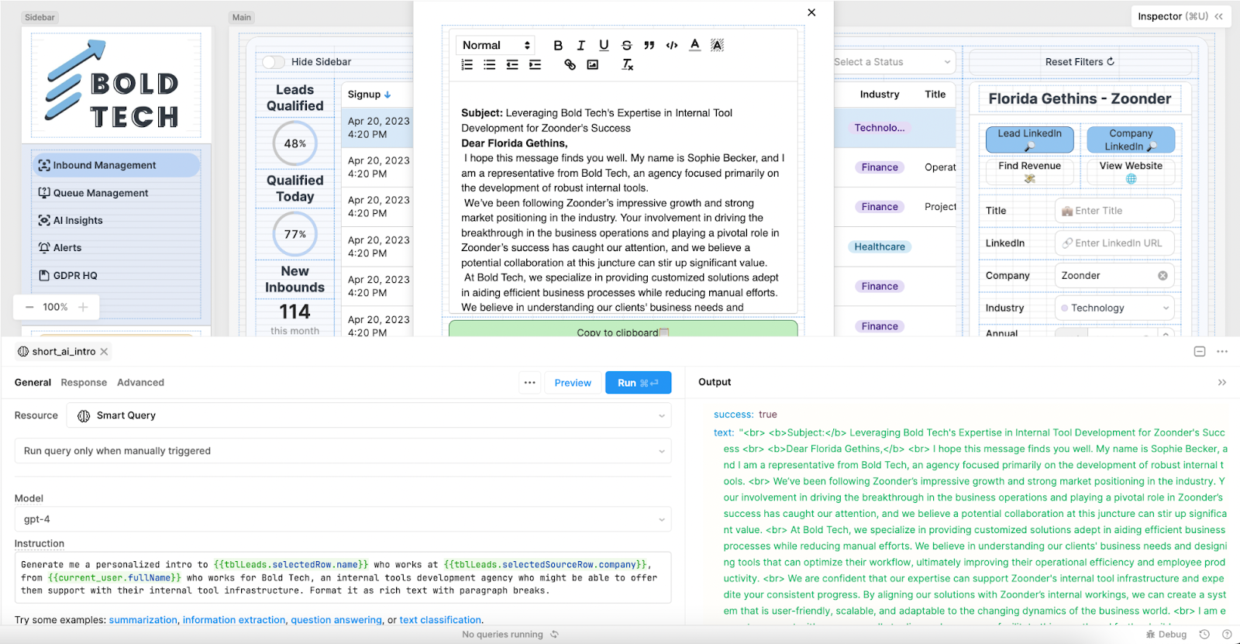This screenshot has width=1240, height=644.
Task: Click the Find Revenue button
Action: click(1029, 172)
